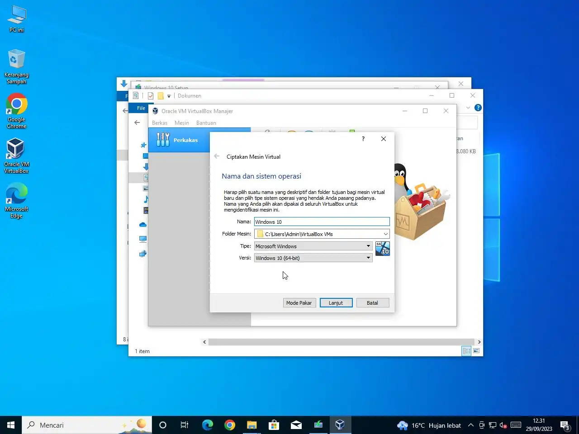Open network status icon in system tray
This screenshot has width=579, height=434.
(x=493, y=425)
